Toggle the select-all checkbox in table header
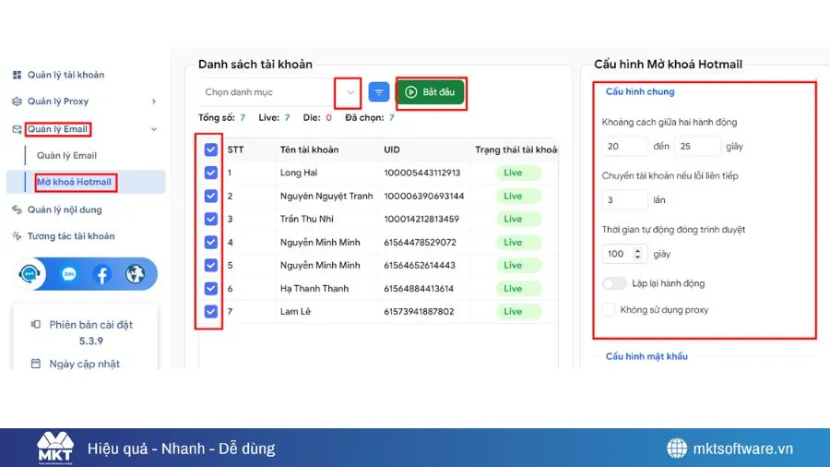Screen dimensions: 830x467 (x=210, y=150)
